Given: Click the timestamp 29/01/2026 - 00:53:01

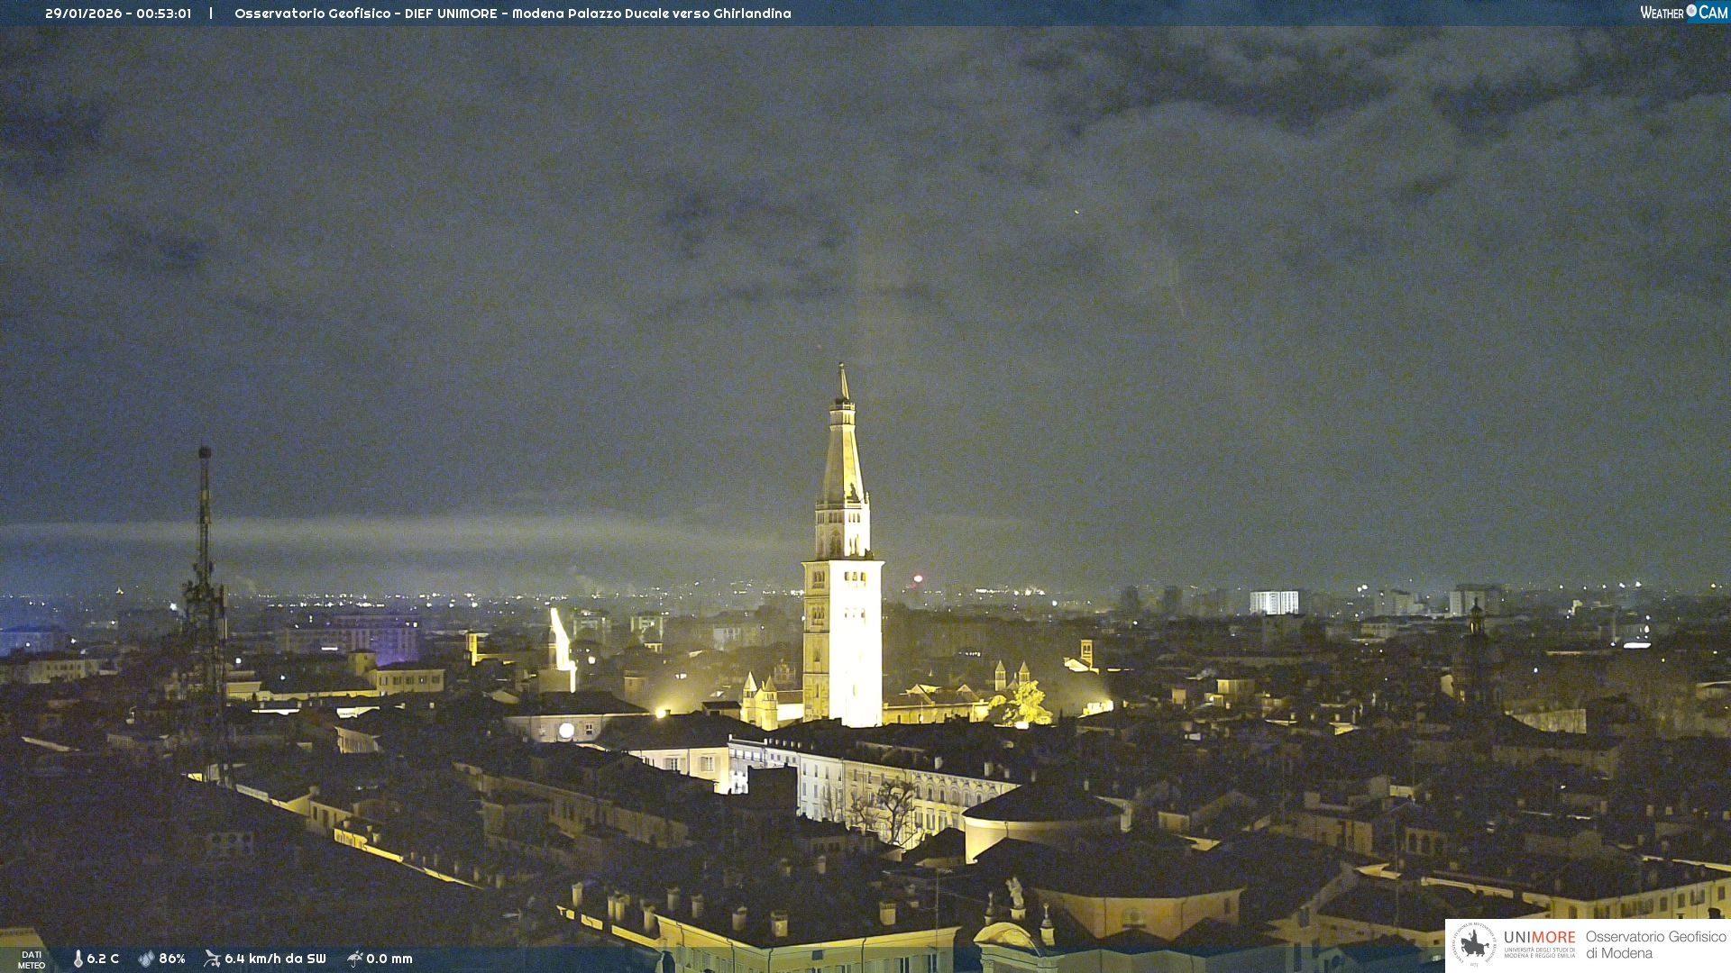Looking at the screenshot, I should [118, 14].
